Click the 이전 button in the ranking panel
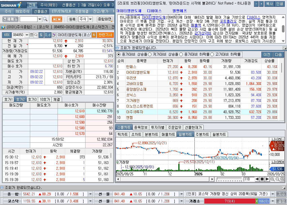287x205 pixels. tap(267, 54)
